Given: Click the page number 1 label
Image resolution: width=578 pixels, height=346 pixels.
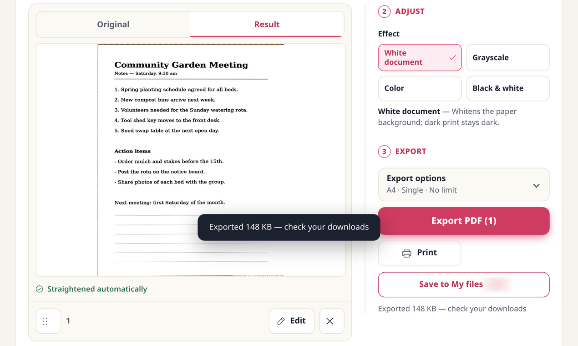Looking at the screenshot, I should pos(68,321).
